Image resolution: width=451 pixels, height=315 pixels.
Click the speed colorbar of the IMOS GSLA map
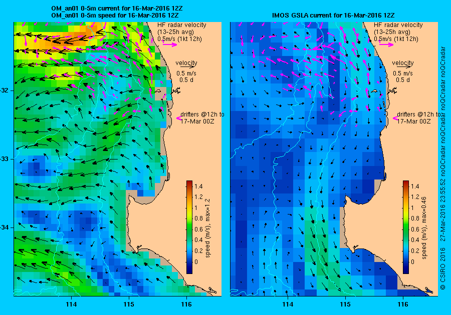pyautogui.click(x=406, y=227)
